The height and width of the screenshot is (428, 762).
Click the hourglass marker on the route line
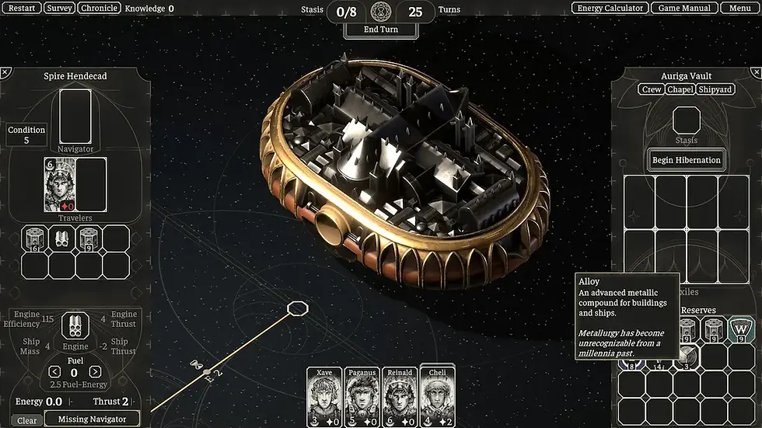(x=196, y=364)
